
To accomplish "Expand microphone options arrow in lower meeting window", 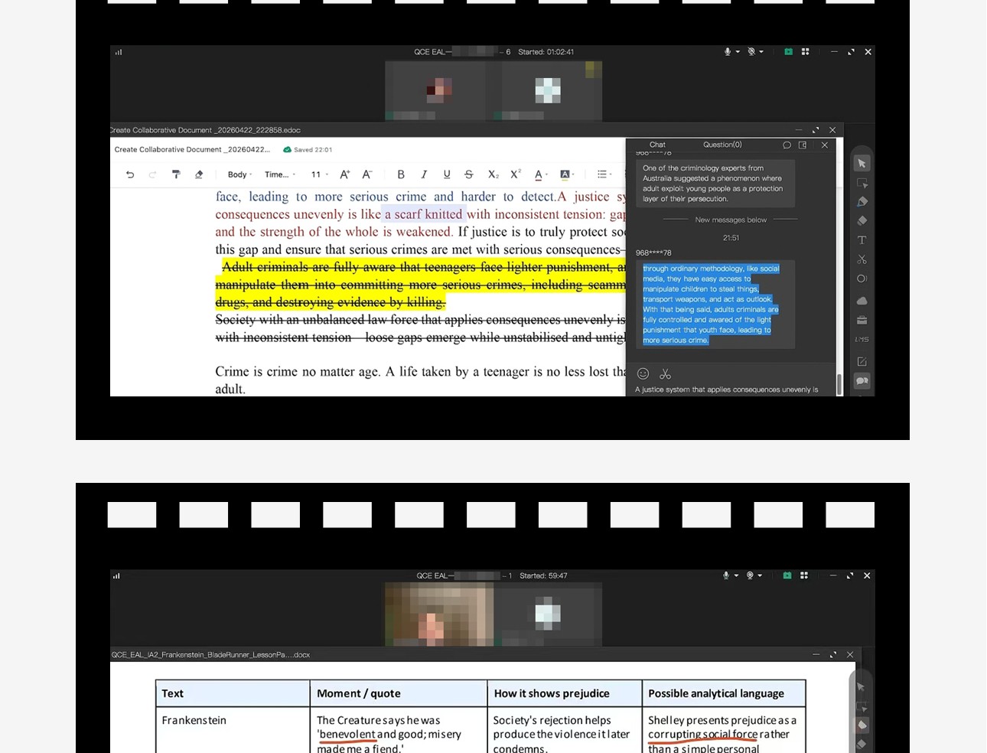I will (x=736, y=575).
